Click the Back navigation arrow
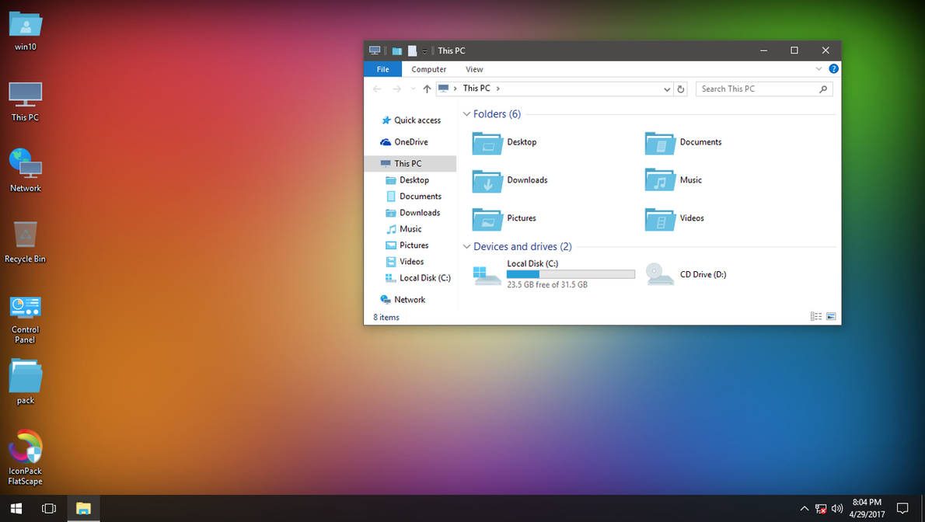This screenshot has height=522, width=925. pyautogui.click(x=377, y=89)
